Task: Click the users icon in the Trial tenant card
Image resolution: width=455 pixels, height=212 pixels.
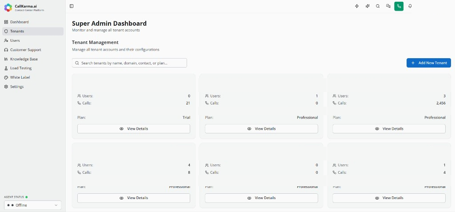Action: (x=79, y=96)
